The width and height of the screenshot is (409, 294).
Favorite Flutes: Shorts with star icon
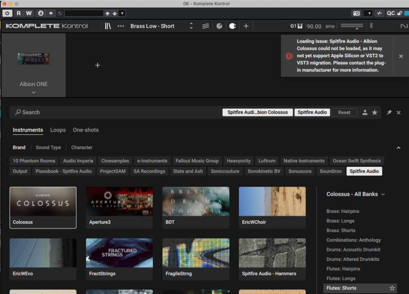click(x=392, y=288)
